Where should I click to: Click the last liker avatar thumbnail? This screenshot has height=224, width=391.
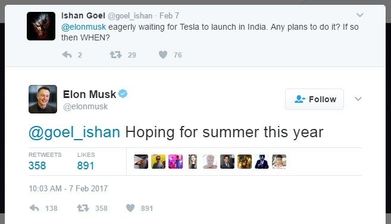point(279,162)
